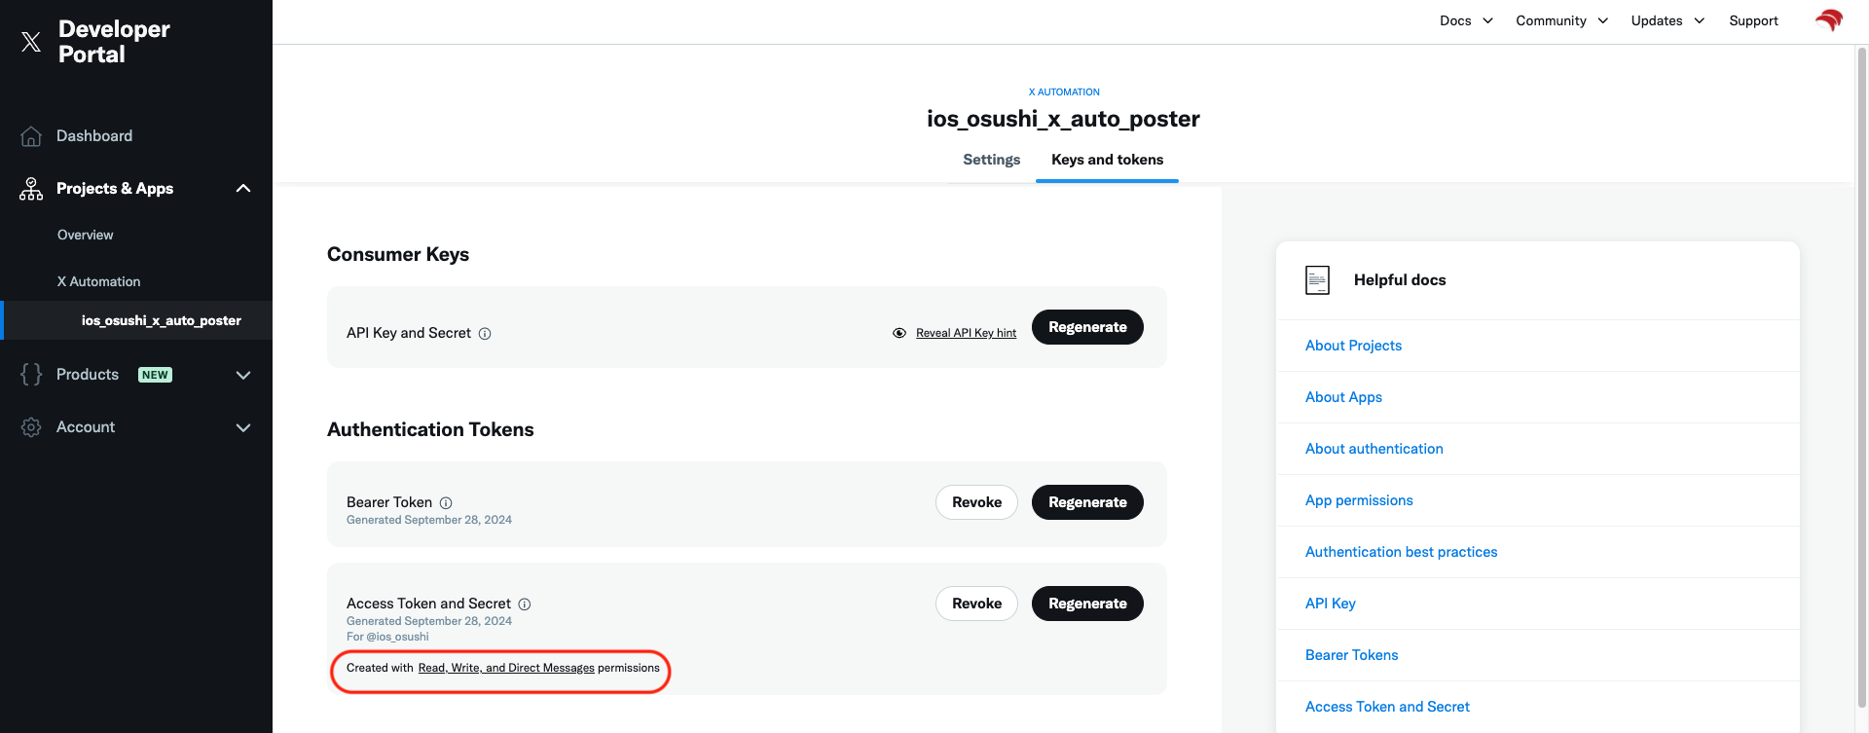Open the About authentication doc link
Image resolution: width=1869 pixels, height=733 pixels.
click(1374, 449)
